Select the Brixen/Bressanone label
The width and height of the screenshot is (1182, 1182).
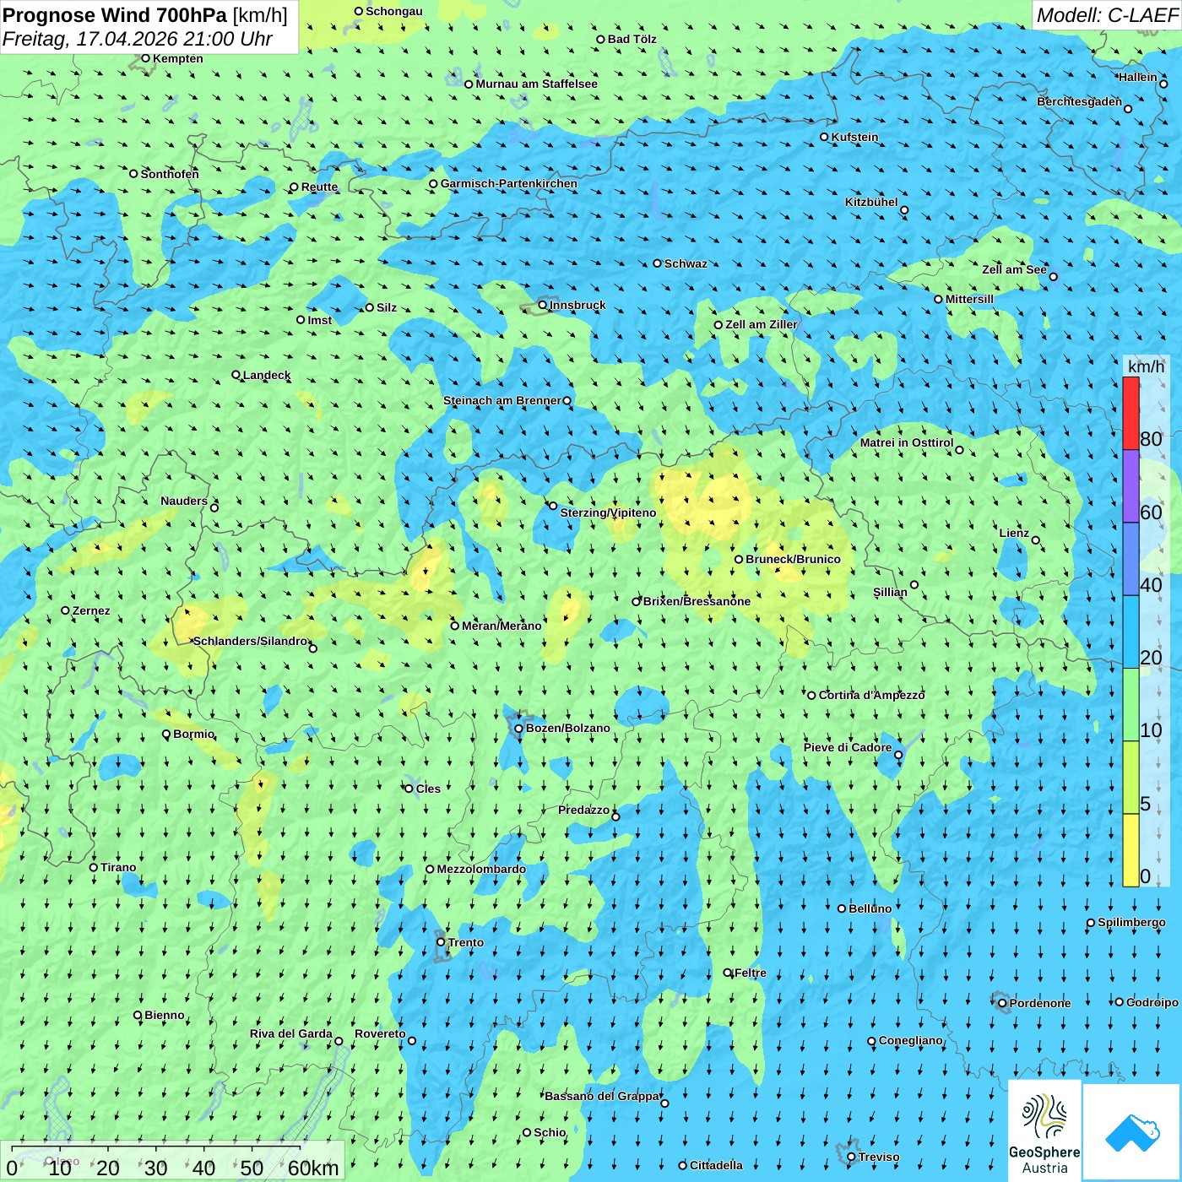click(697, 601)
